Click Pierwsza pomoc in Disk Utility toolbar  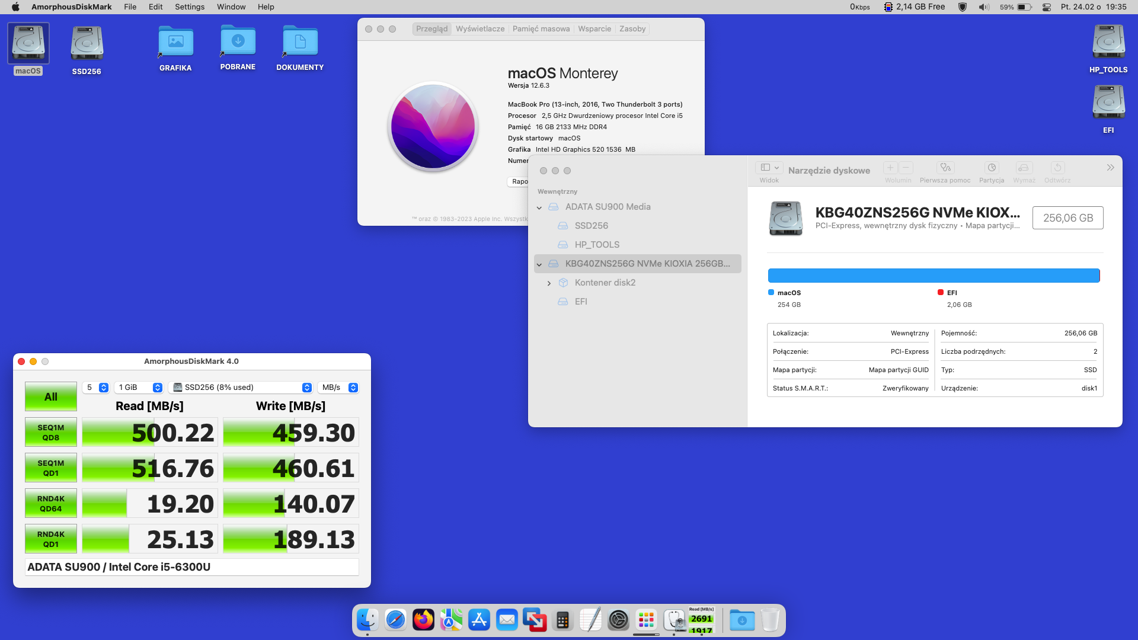pos(945,168)
